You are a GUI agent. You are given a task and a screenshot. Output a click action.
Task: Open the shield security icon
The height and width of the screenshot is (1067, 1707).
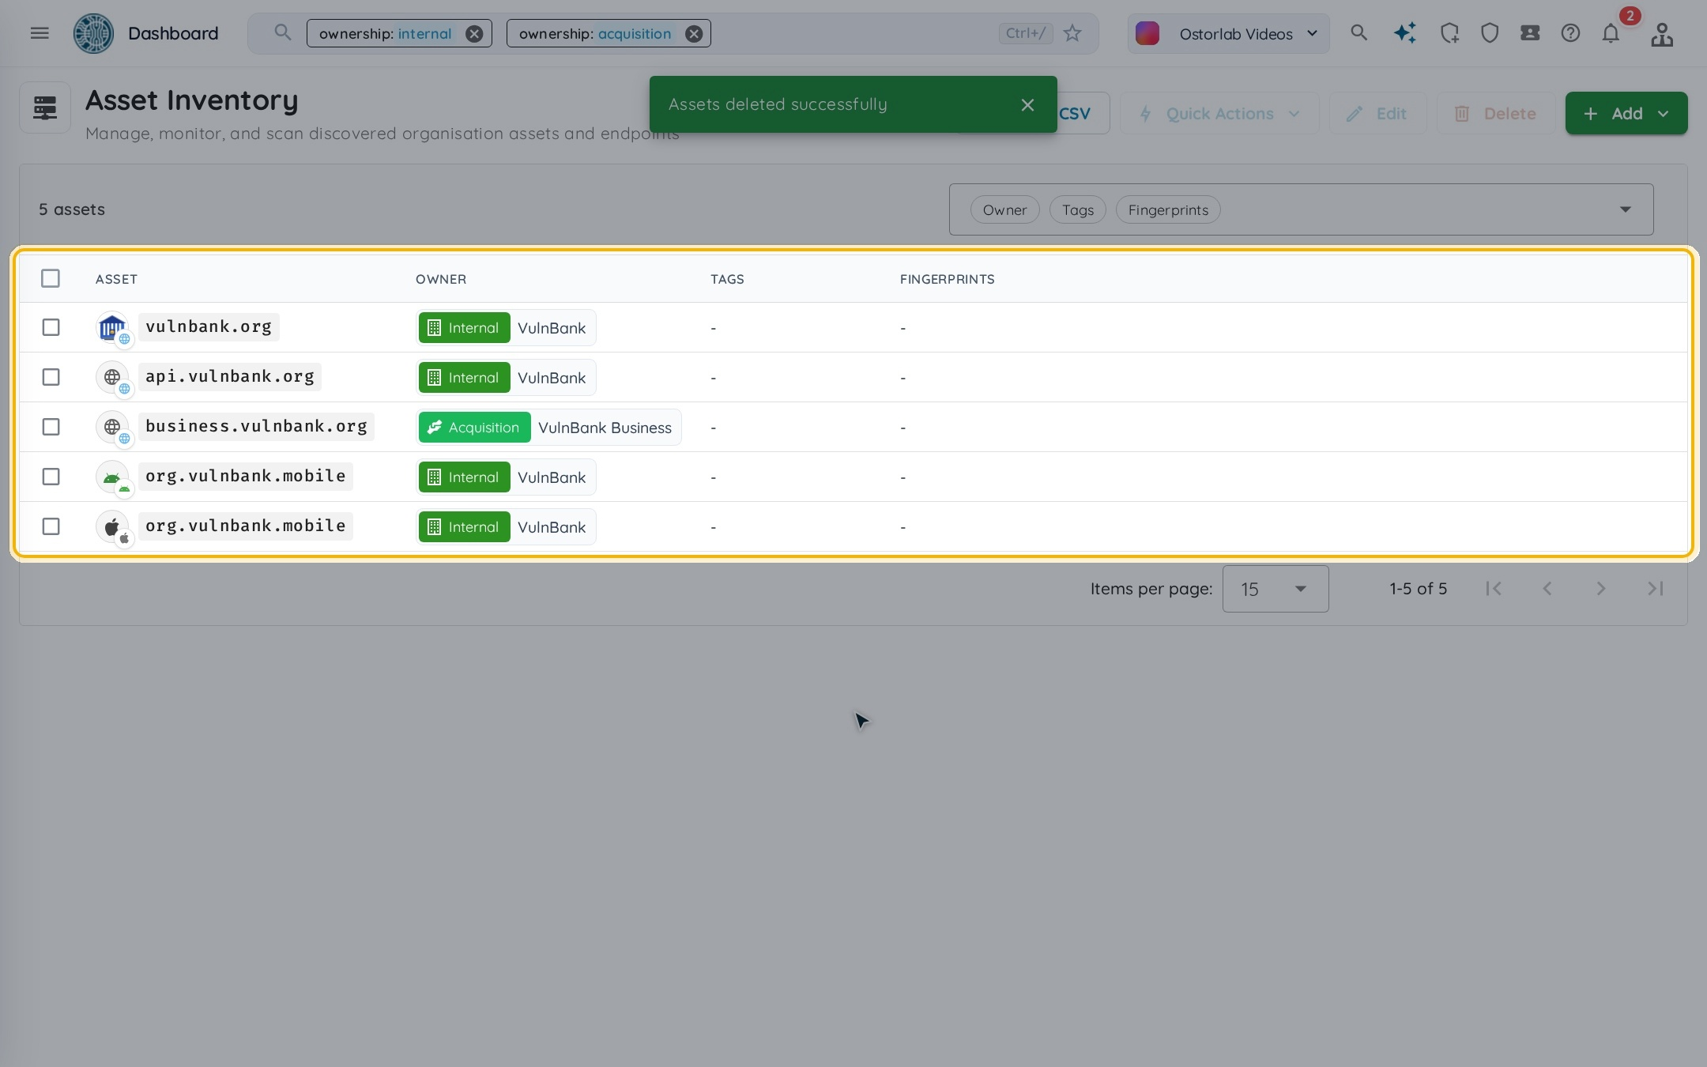pos(1490,33)
